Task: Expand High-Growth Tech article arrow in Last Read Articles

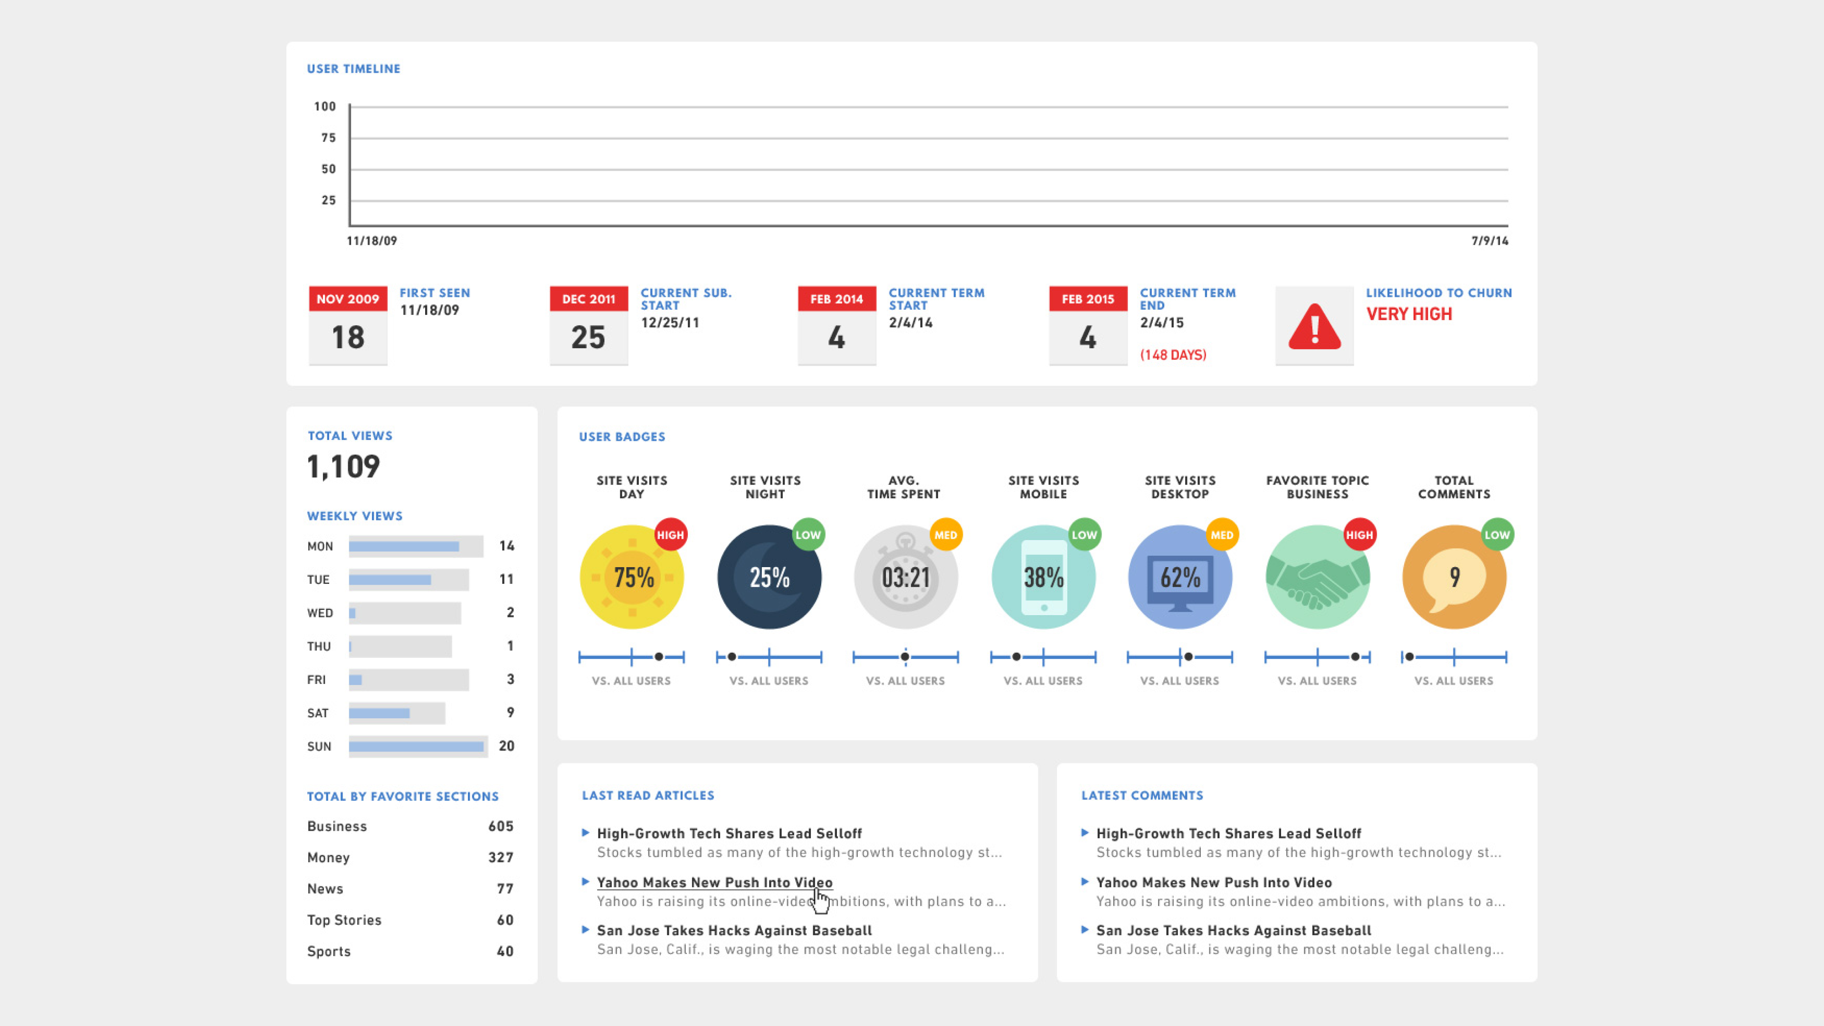Action: tap(586, 833)
